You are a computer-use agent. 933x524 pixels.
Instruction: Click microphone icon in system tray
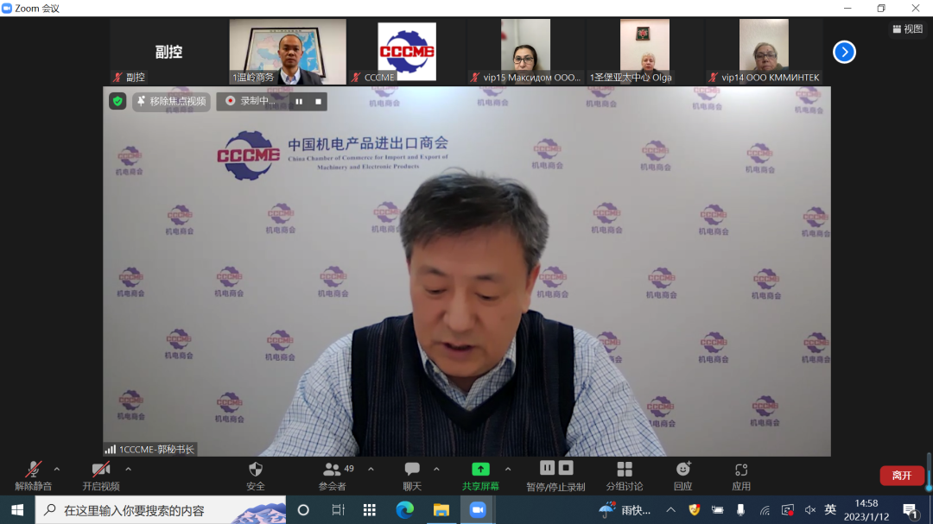pos(740,509)
